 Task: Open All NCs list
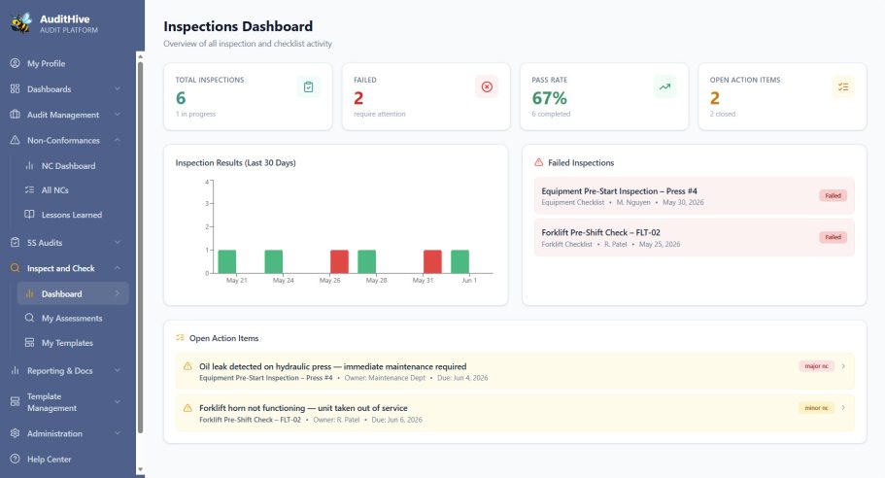[54, 190]
